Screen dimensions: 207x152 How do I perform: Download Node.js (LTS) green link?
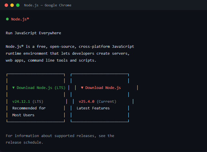click(x=41, y=88)
